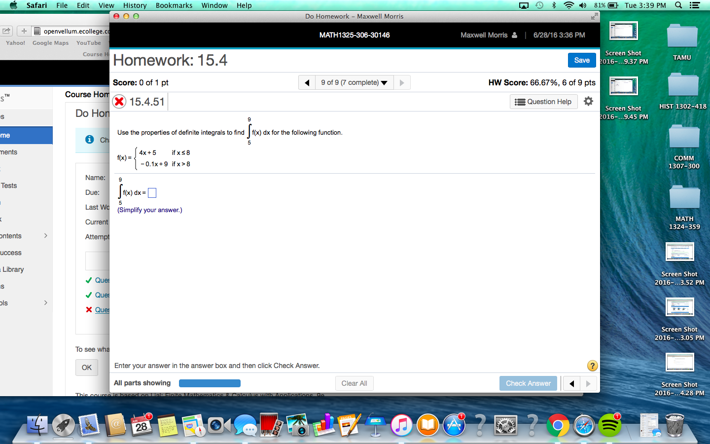
Task: Open the yellow help question mark
Action: click(592, 366)
